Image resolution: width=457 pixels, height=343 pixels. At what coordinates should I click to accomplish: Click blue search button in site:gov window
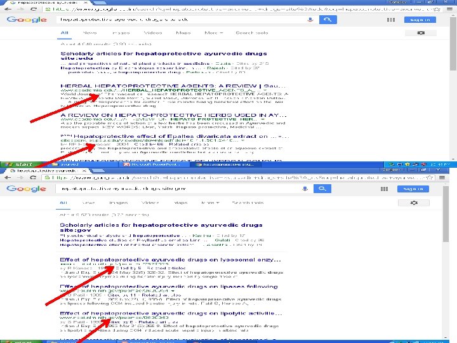point(322,189)
